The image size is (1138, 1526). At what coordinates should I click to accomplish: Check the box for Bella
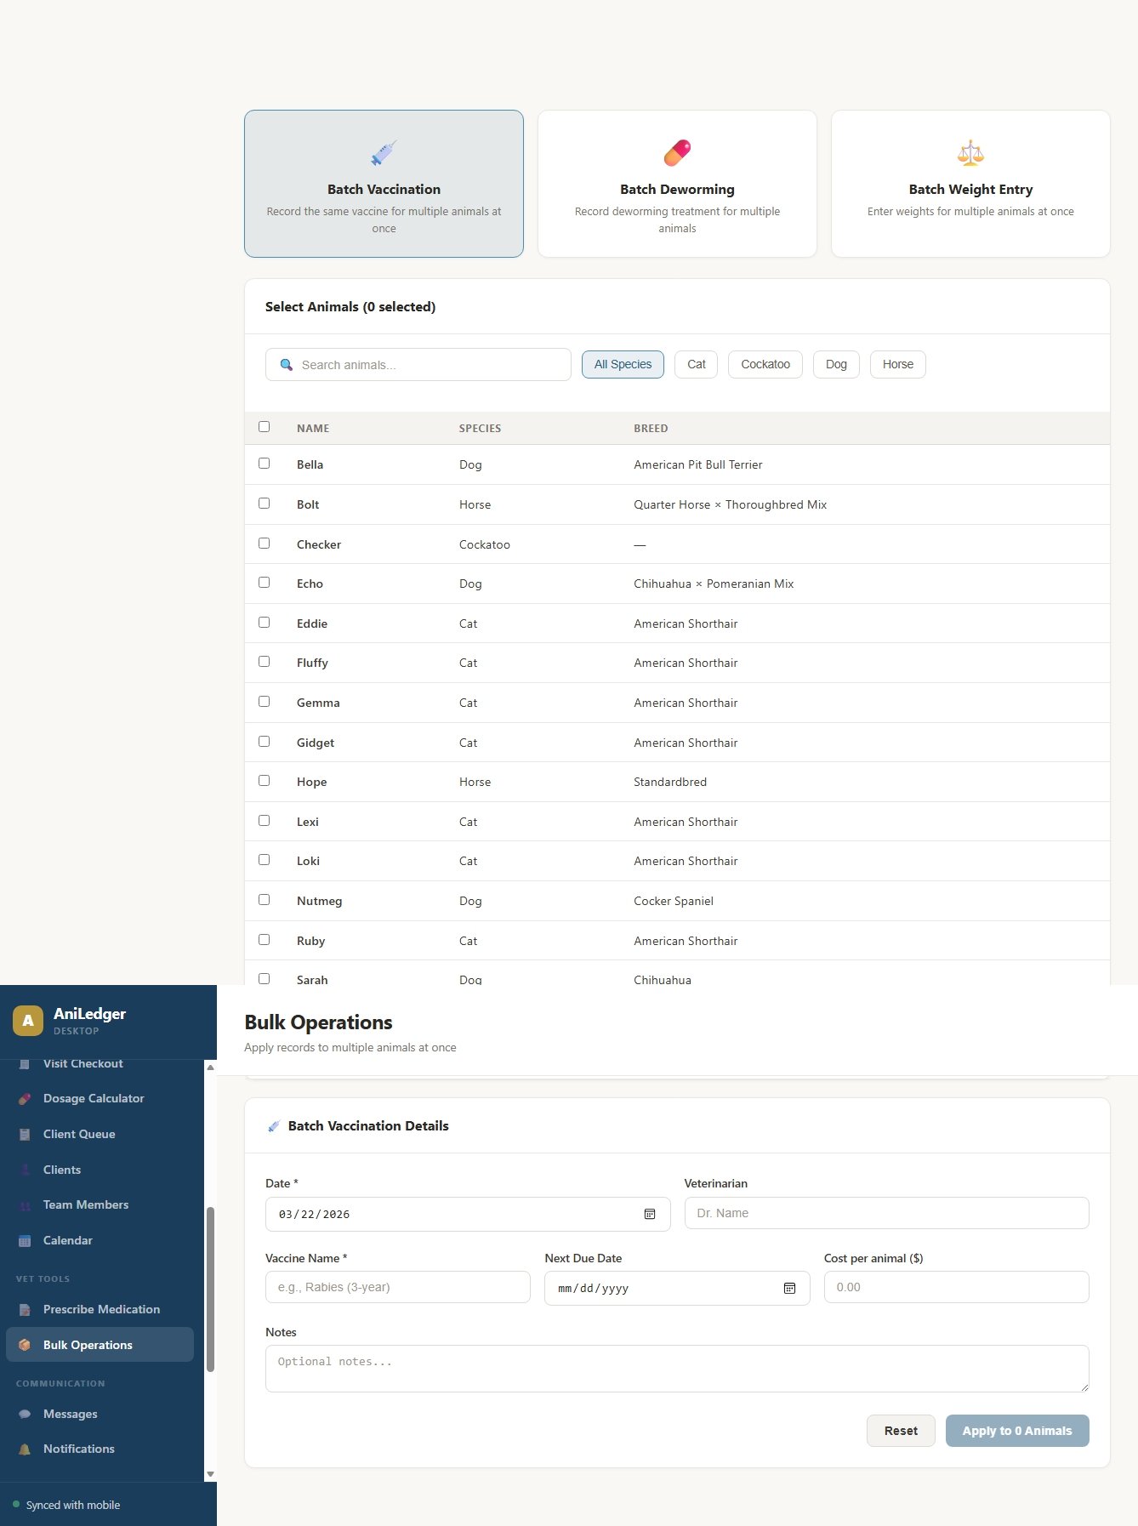click(264, 464)
